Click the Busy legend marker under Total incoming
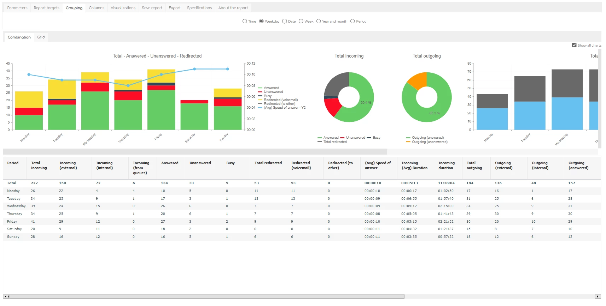606x306 pixels. pos(369,138)
